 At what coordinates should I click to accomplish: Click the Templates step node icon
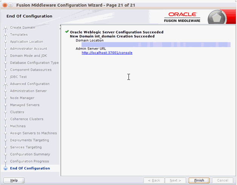6,35
